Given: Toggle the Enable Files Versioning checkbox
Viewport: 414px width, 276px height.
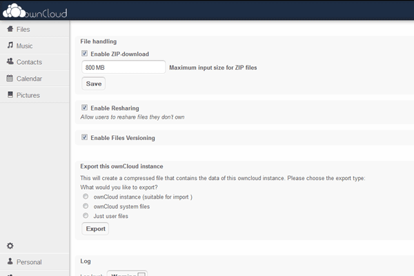Looking at the screenshot, I should click(85, 138).
